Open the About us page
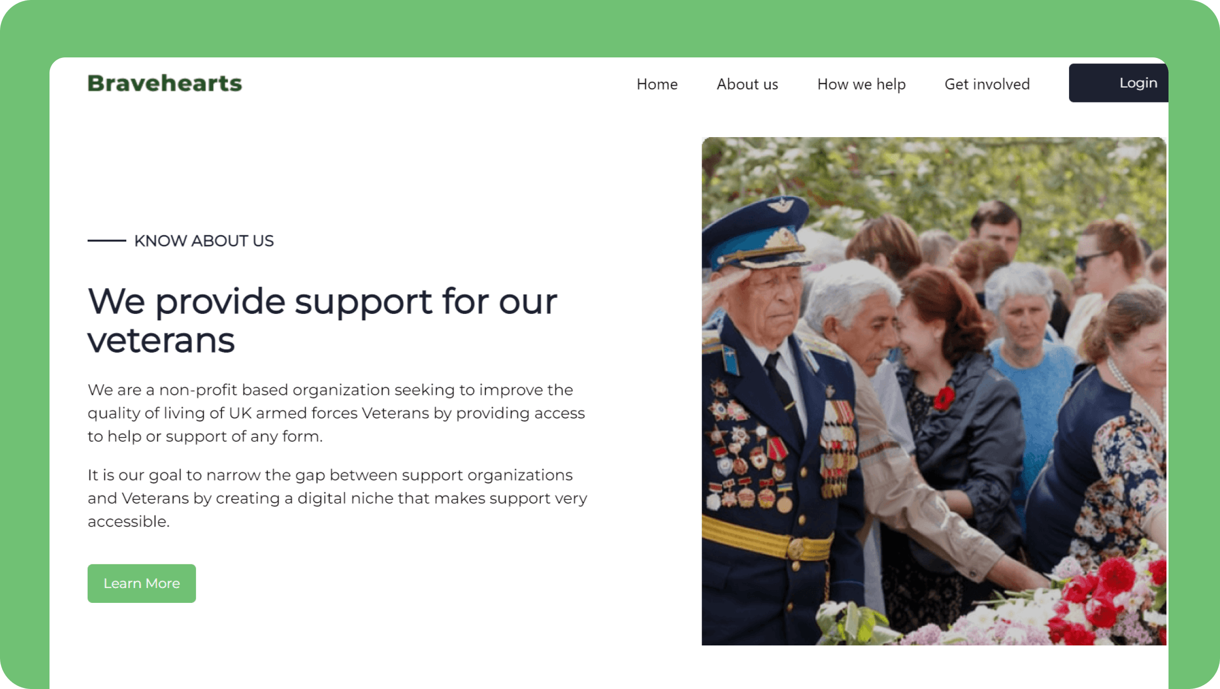The width and height of the screenshot is (1220, 689). [747, 84]
